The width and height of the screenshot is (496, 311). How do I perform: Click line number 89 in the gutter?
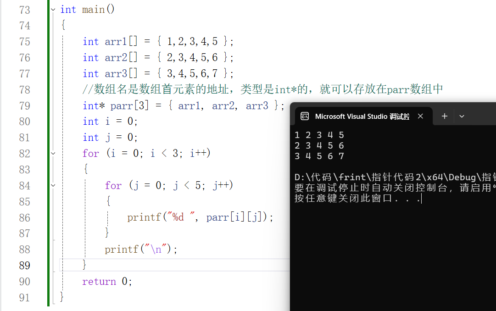point(25,266)
